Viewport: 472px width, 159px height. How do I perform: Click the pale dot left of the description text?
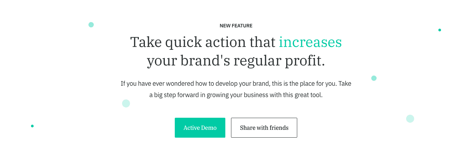(x=126, y=104)
